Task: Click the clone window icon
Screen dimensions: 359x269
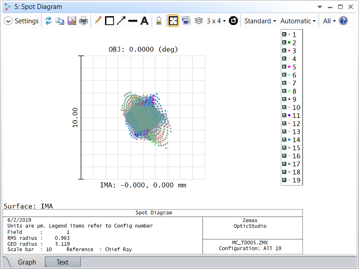Action: pyautogui.click(x=186, y=21)
